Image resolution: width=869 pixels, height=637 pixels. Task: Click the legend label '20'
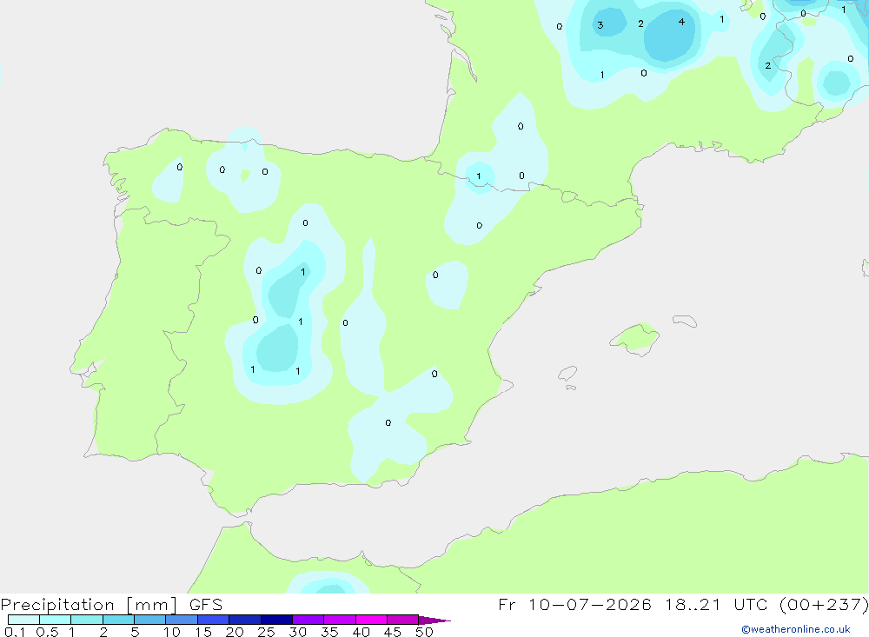235,632
